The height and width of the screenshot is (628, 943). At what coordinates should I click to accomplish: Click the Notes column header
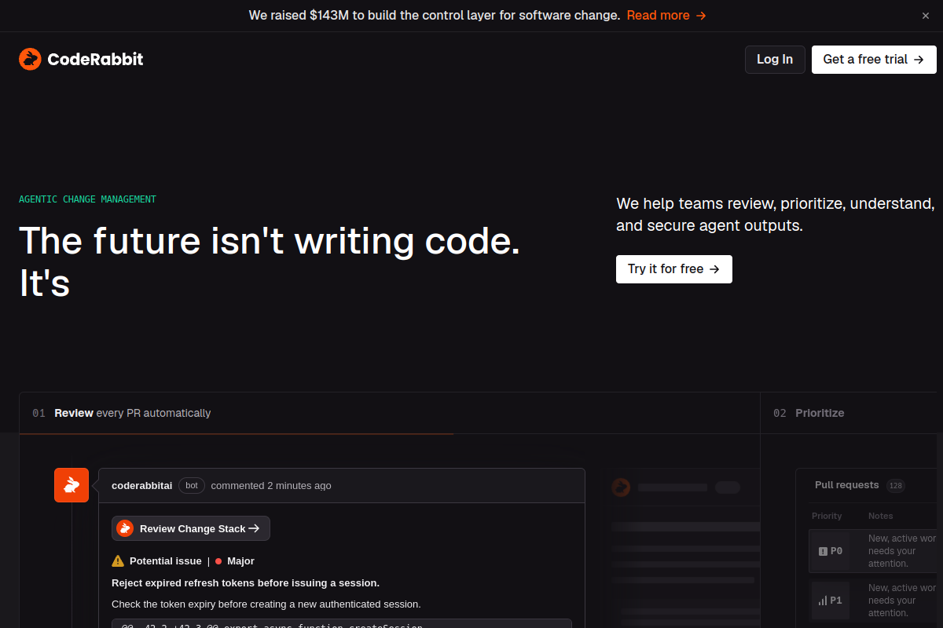[x=880, y=516]
